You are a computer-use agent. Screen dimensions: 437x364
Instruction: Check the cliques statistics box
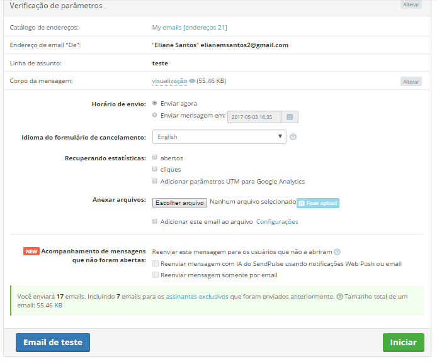point(155,169)
